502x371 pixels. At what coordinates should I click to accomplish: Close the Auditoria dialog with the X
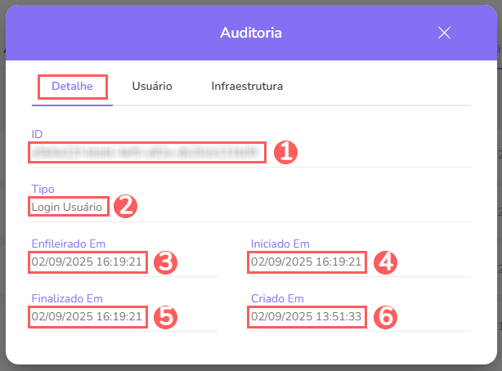[x=444, y=33]
